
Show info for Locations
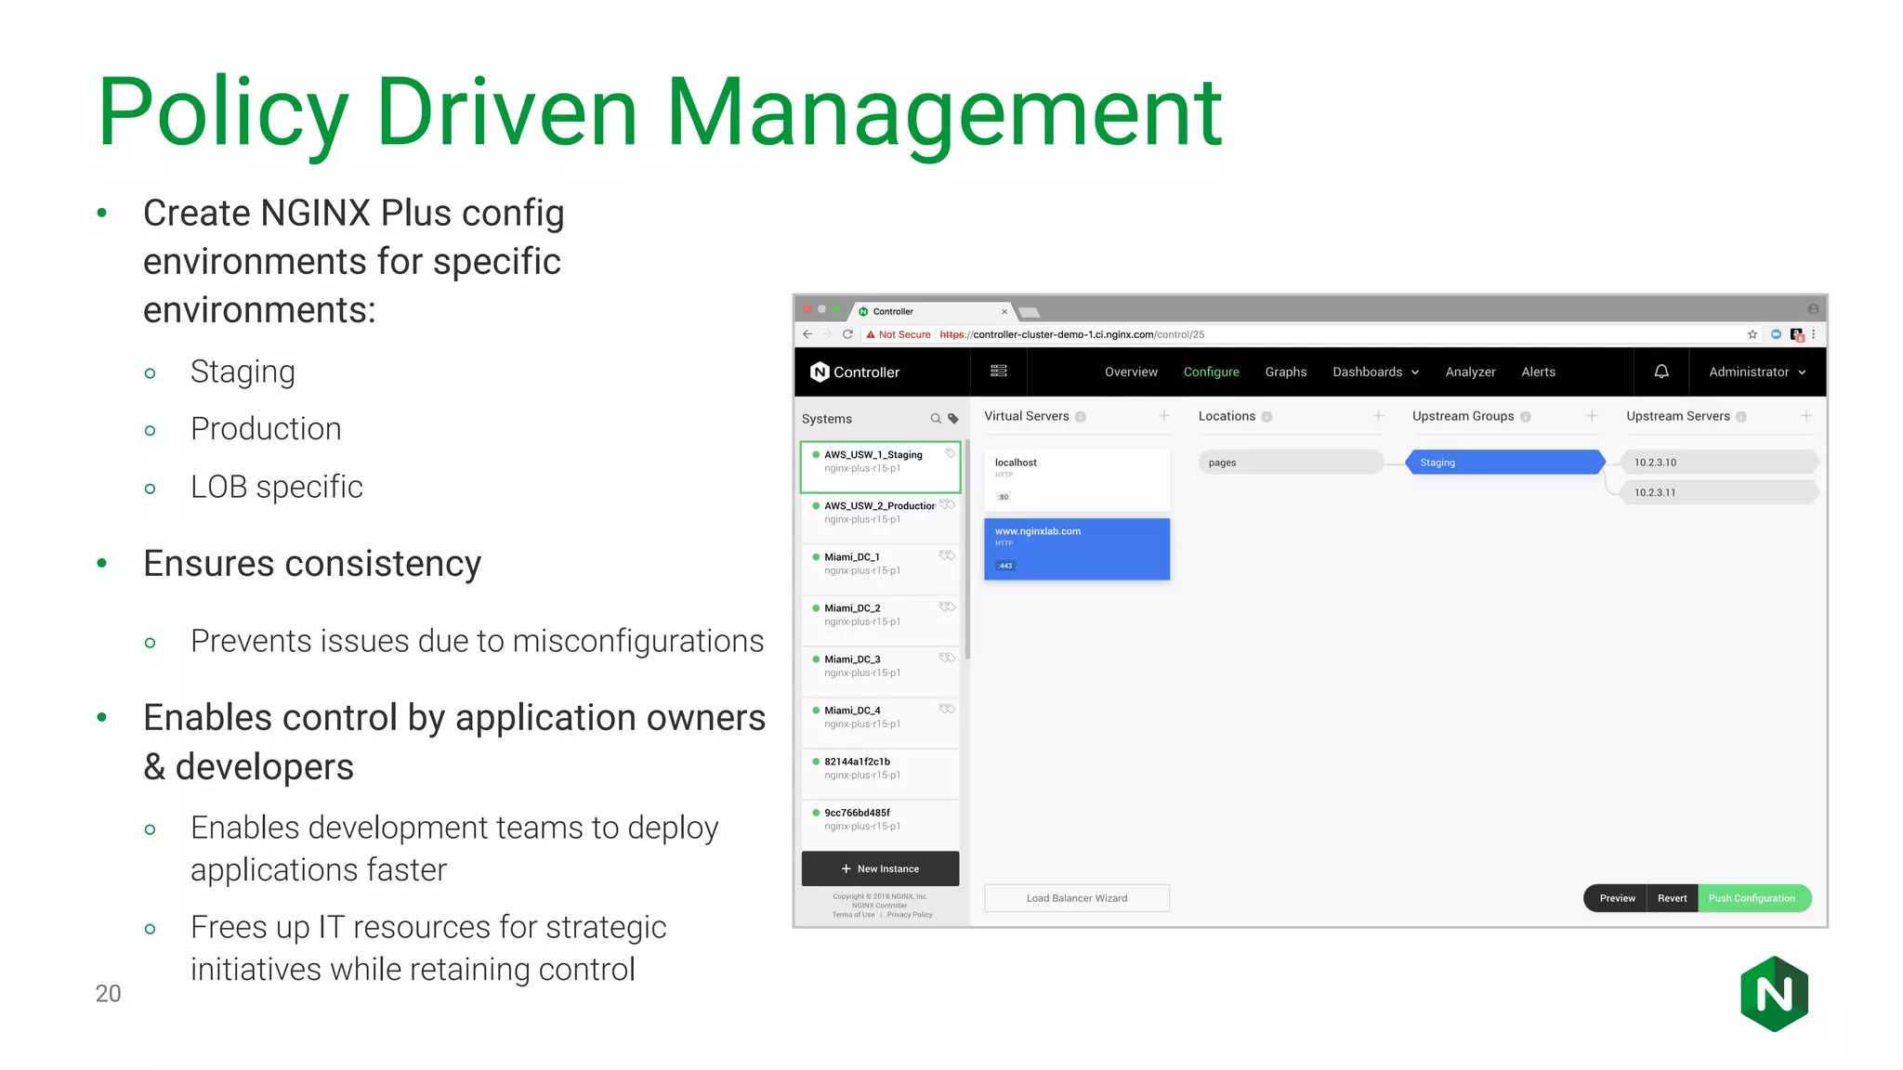point(1267,417)
